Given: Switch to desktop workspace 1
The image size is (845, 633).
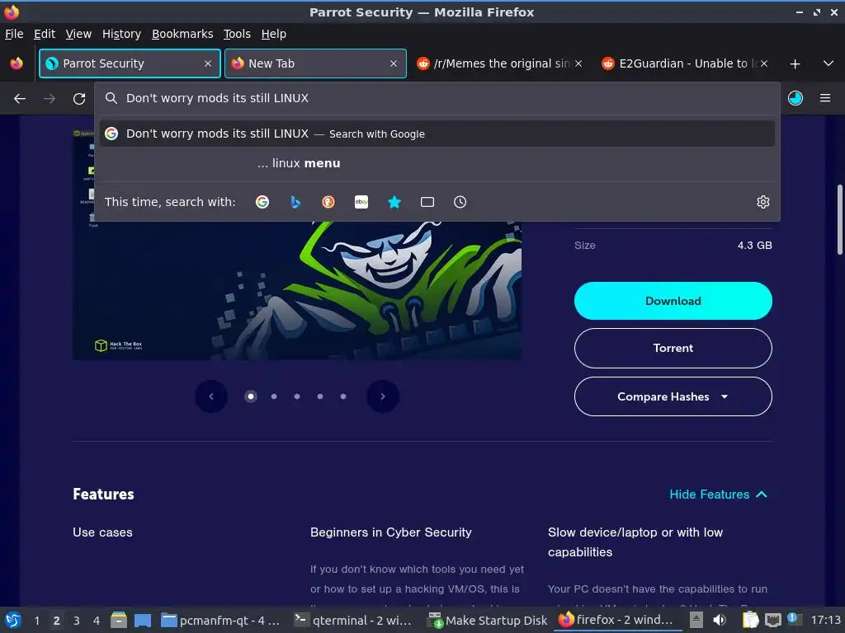Looking at the screenshot, I should click(36, 621).
